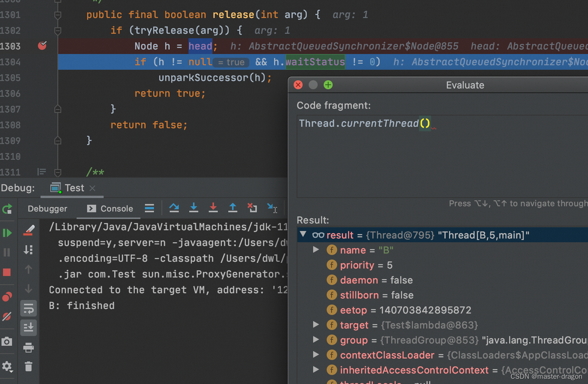The width and height of the screenshot is (588, 384).
Task: Click 'B: finished' console output
Action: click(82, 306)
